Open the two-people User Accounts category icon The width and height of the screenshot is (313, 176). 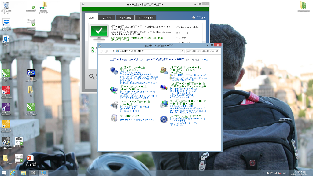[164, 71]
